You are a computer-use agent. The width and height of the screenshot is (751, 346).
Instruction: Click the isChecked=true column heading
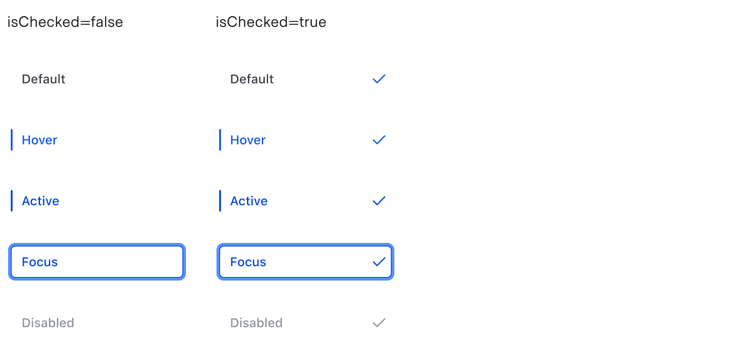[271, 22]
